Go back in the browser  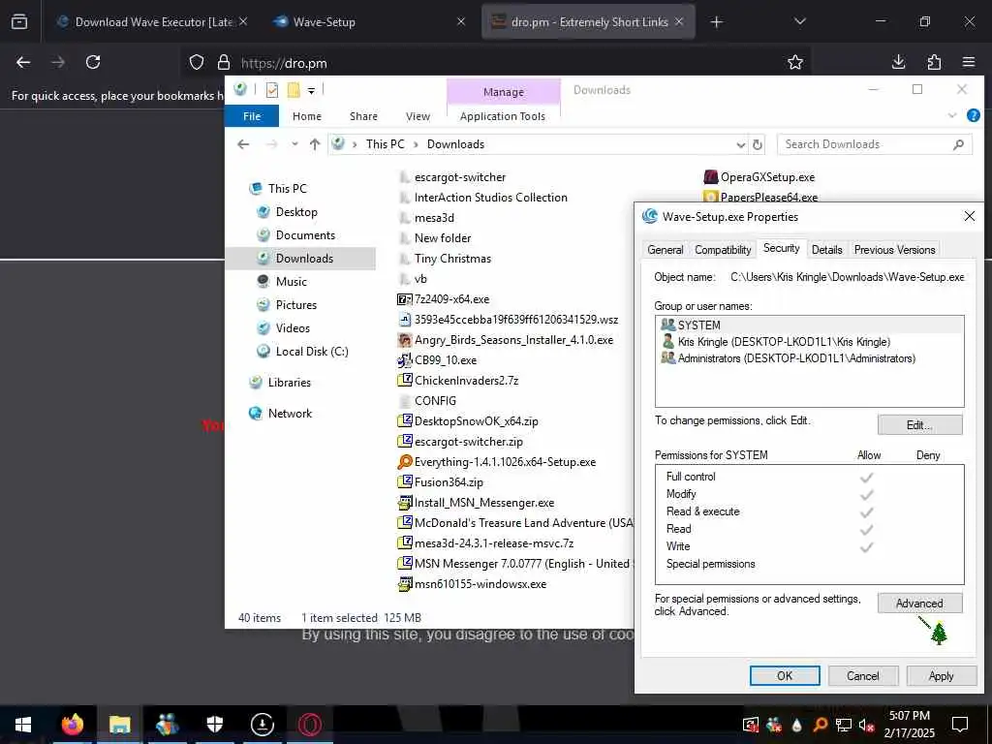pyautogui.click(x=23, y=62)
